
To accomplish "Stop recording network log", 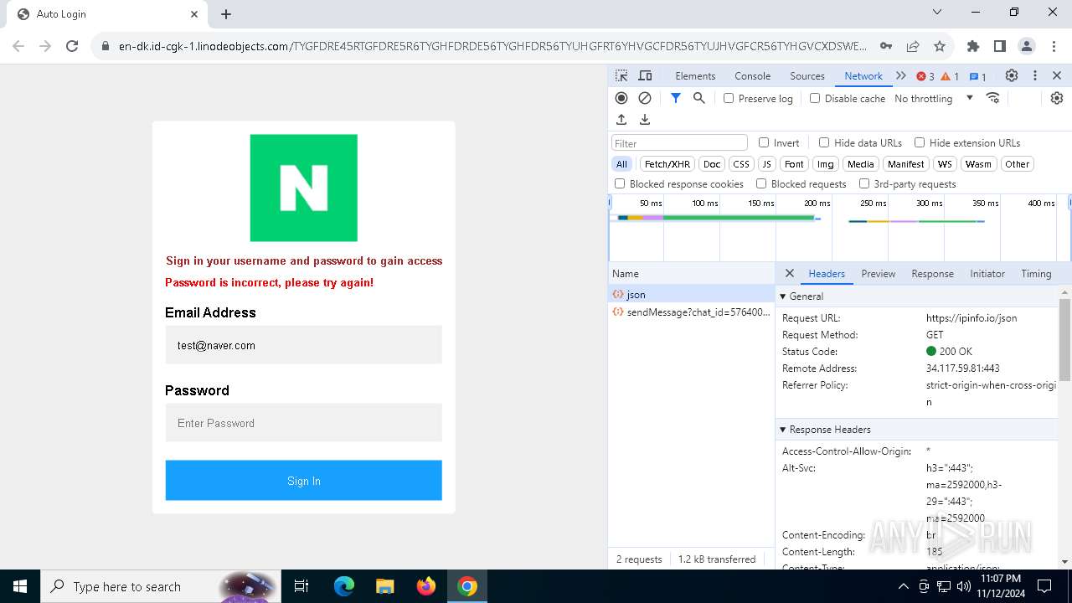I will [621, 98].
